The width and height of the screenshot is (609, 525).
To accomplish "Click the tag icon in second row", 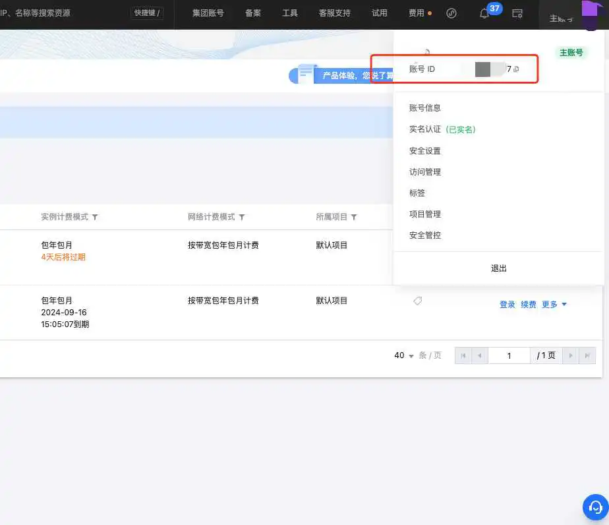I will point(417,301).
